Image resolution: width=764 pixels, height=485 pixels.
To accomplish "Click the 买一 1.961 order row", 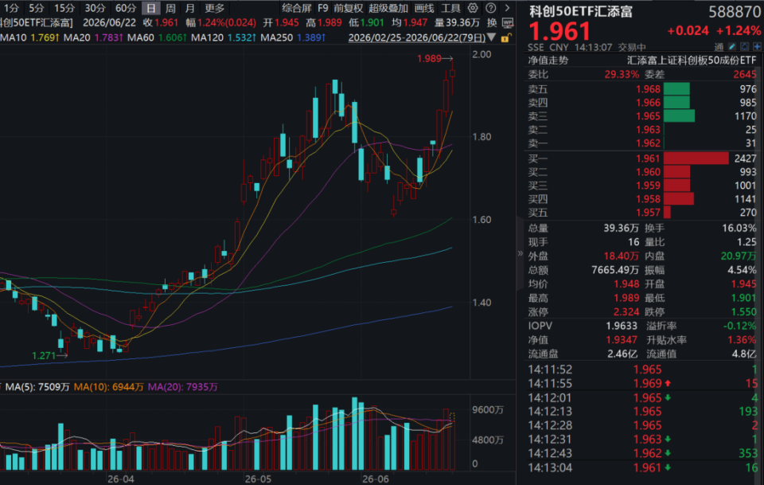I will click(642, 159).
